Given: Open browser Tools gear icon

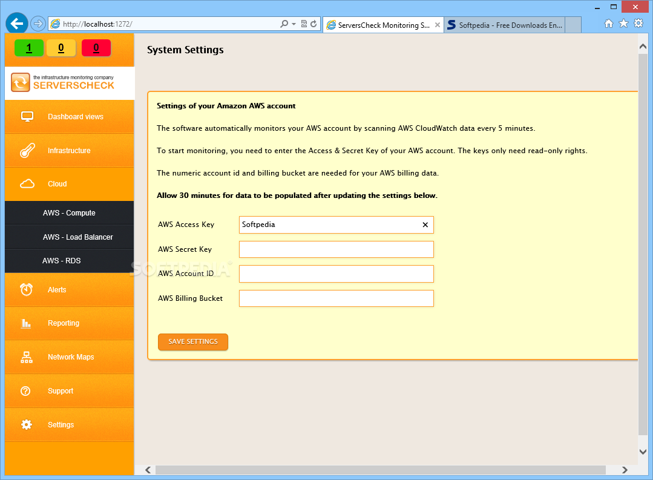Looking at the screenshot, I should [x=638, y=24].
